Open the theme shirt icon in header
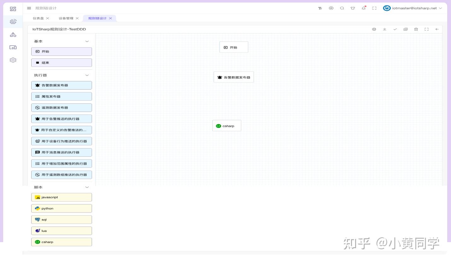Viewport: 451px width, 262px height. (353, 8)
